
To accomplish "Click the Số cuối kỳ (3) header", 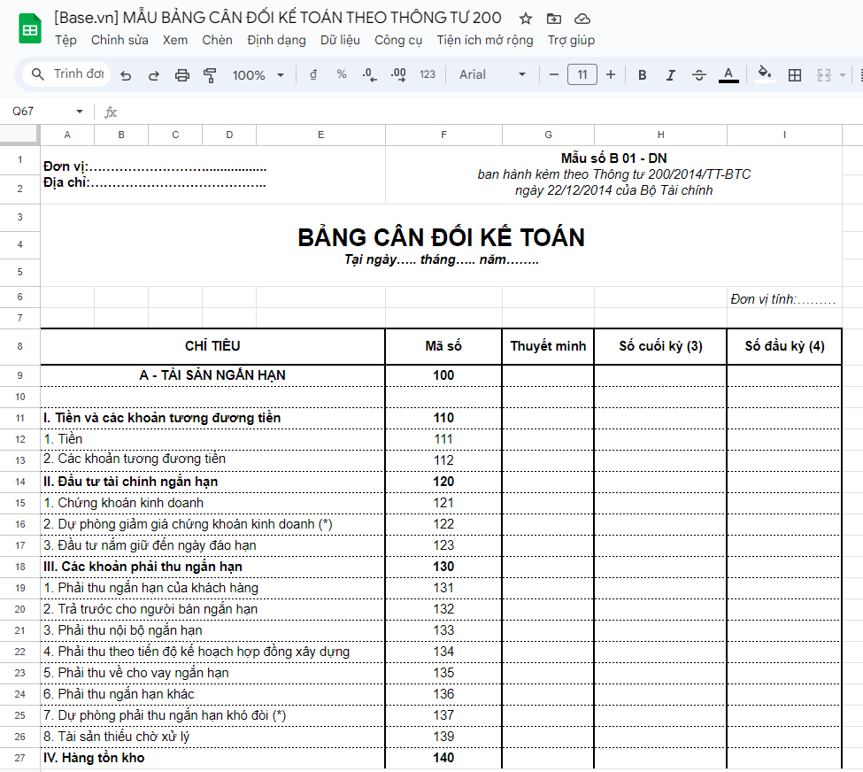I will (x=660, y=346).
